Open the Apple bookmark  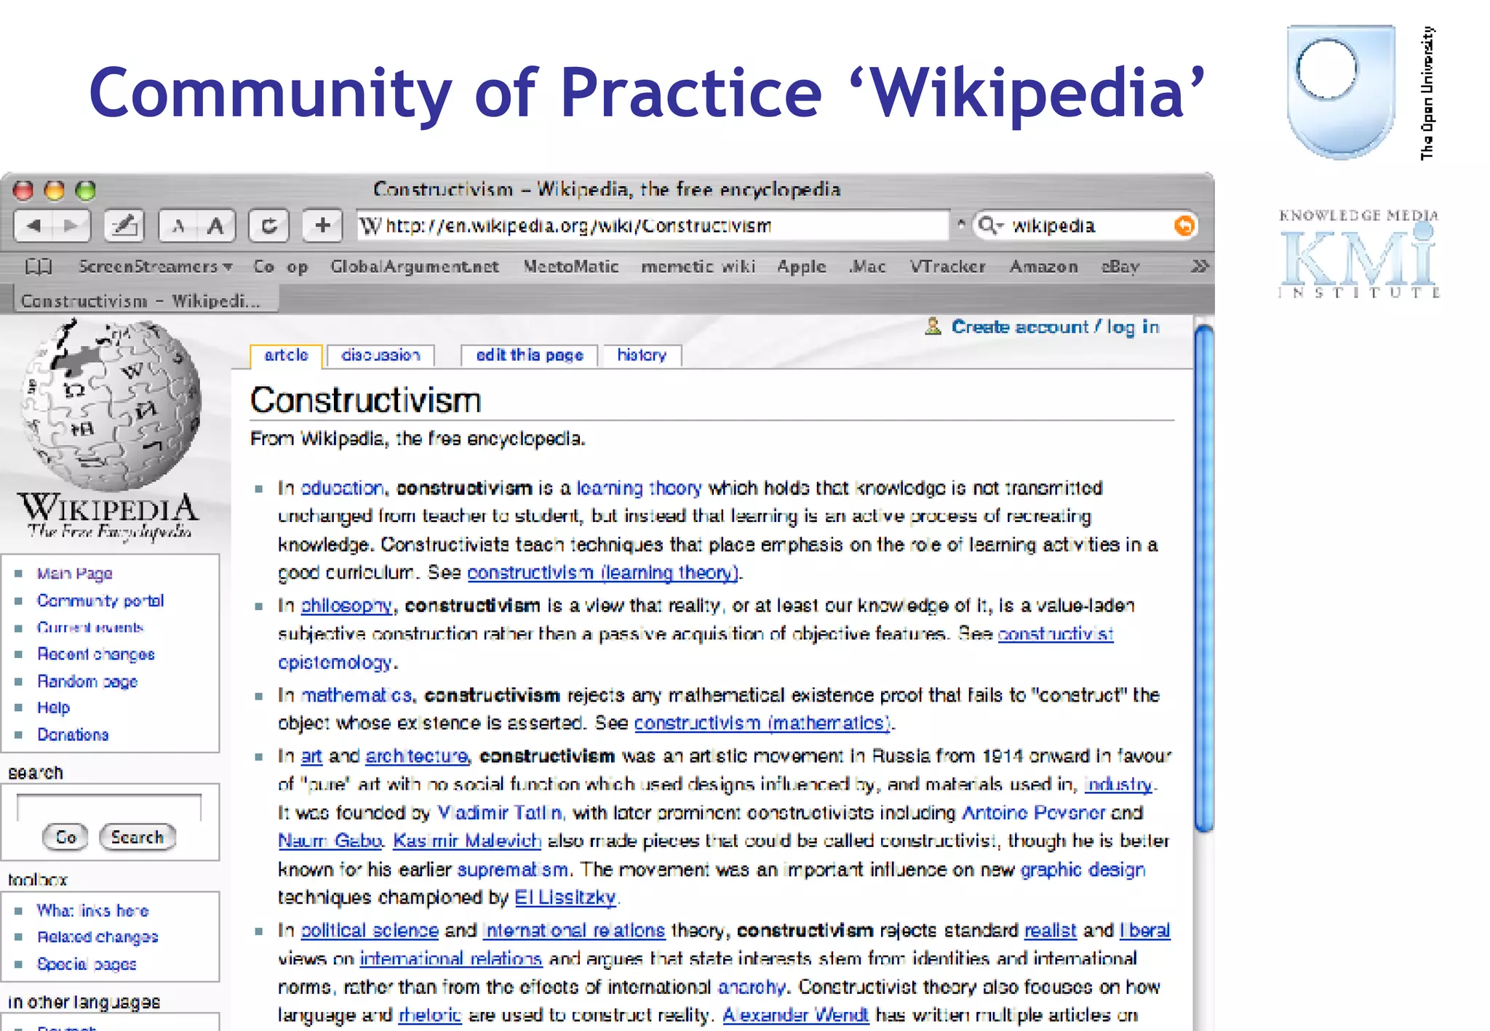(801, 267)
